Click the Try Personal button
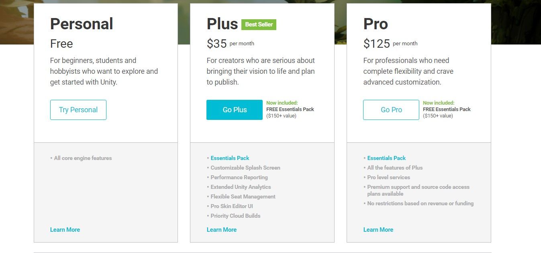The image size is (541, 253). pos(78,110)
